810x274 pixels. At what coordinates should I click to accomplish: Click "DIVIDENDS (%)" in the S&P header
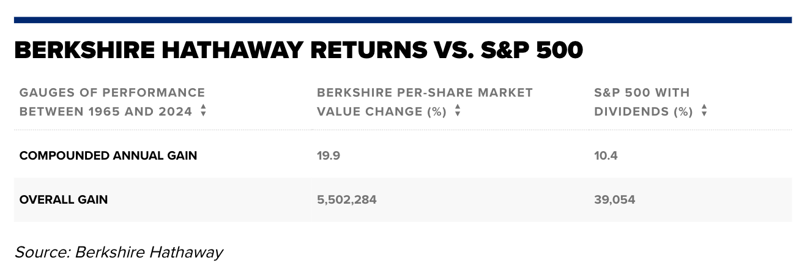coord(644,112)
